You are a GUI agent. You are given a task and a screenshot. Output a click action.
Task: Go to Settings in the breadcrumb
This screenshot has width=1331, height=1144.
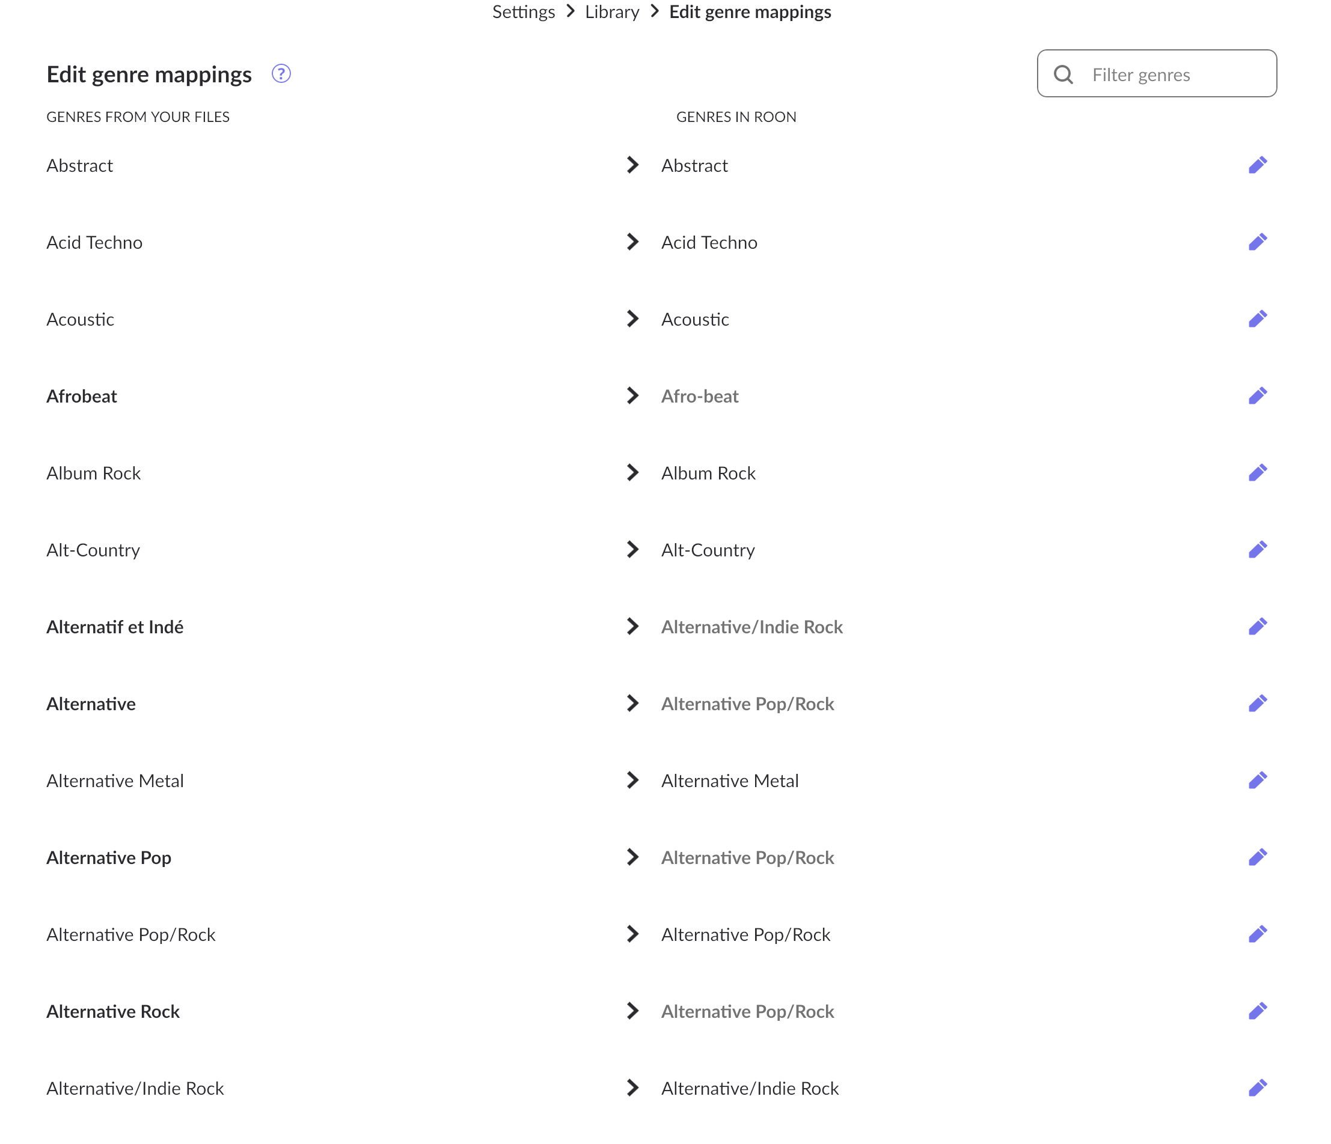click(524, 11)
